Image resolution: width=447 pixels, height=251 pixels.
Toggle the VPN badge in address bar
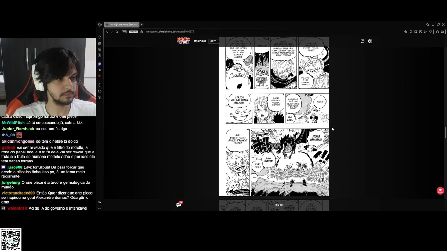(124, 32)
